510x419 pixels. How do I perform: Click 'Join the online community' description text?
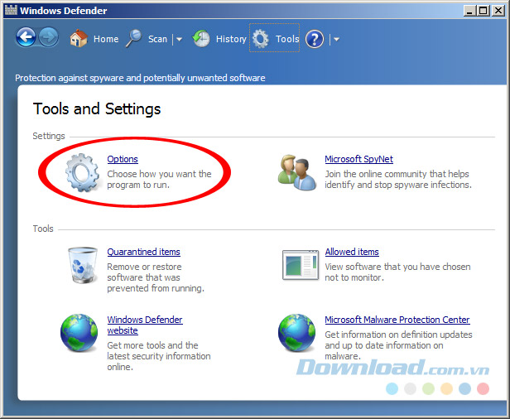pos(398,179)
